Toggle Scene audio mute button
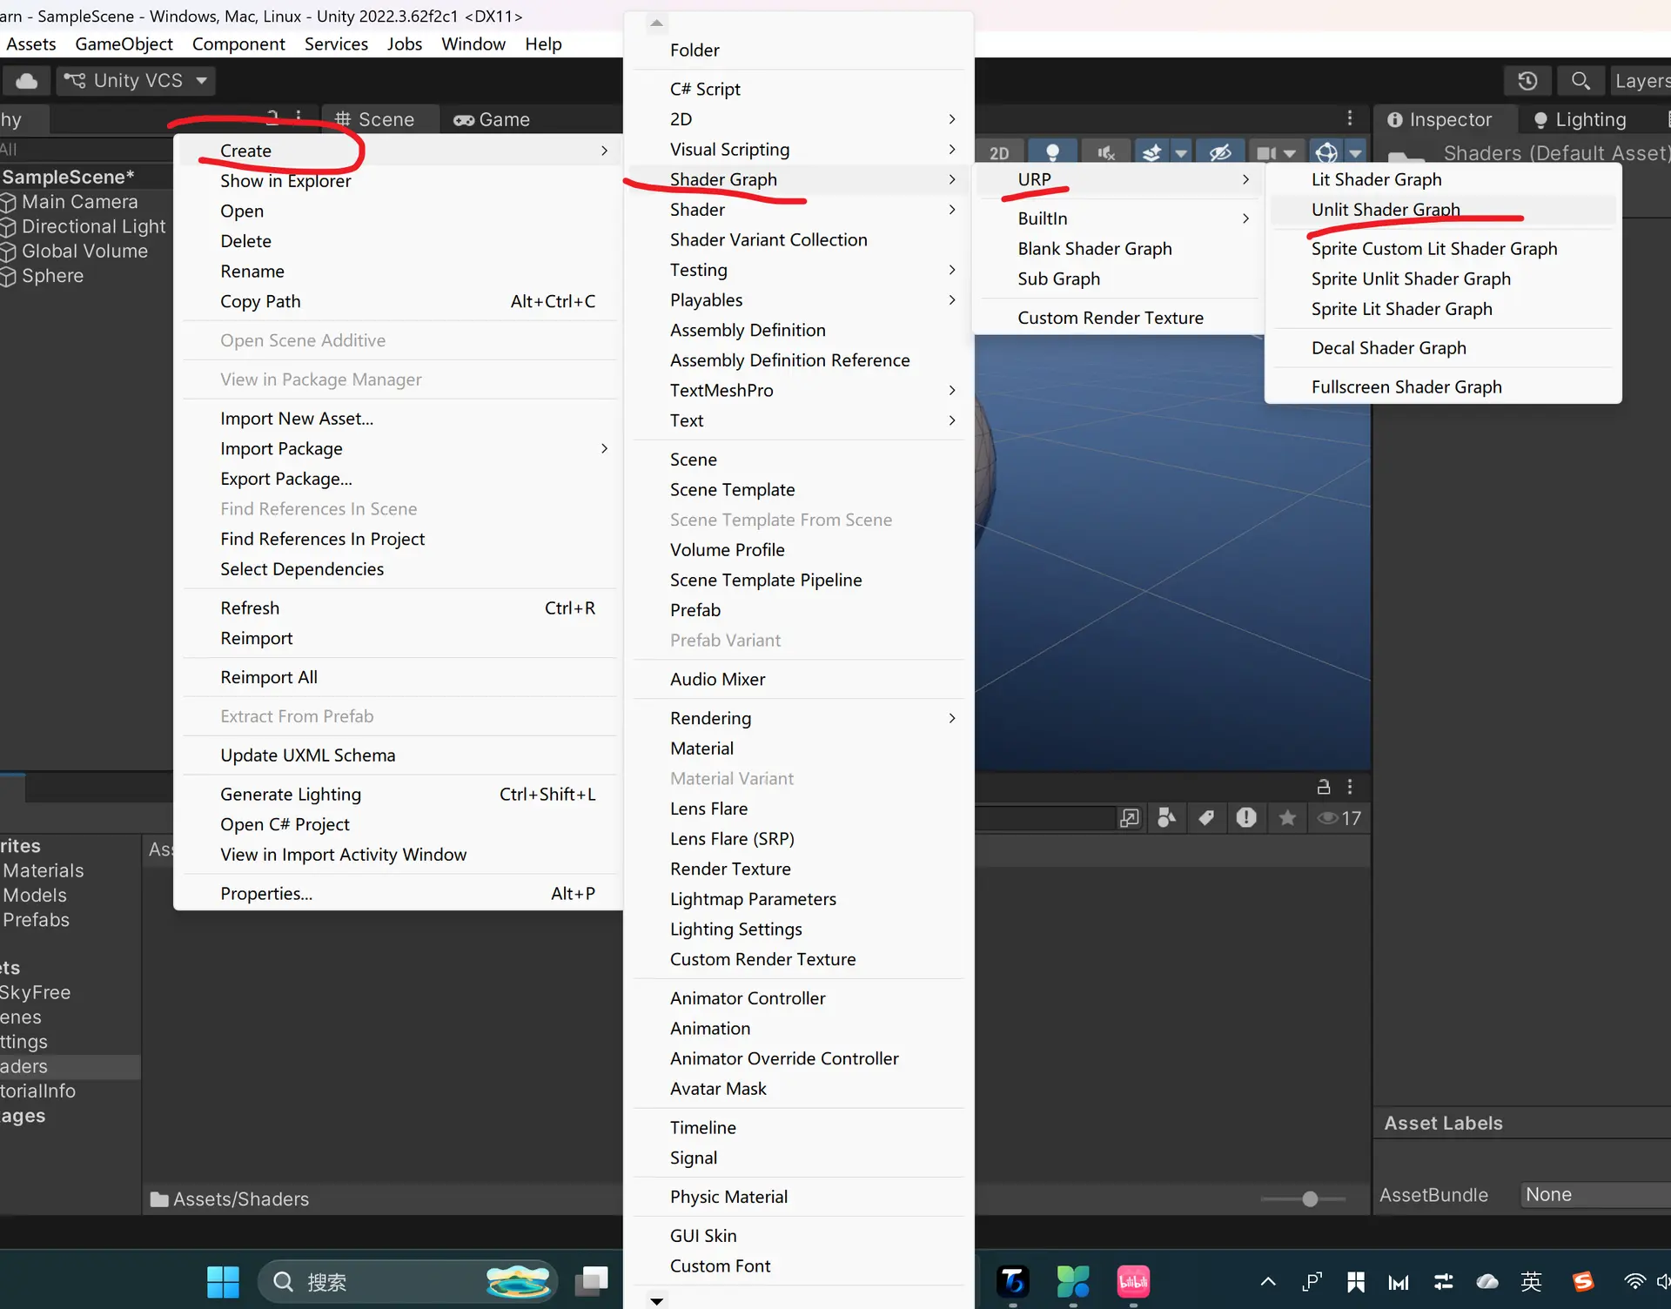This screenshot has width=1671, height=1309. click(x=1105, y=153)
